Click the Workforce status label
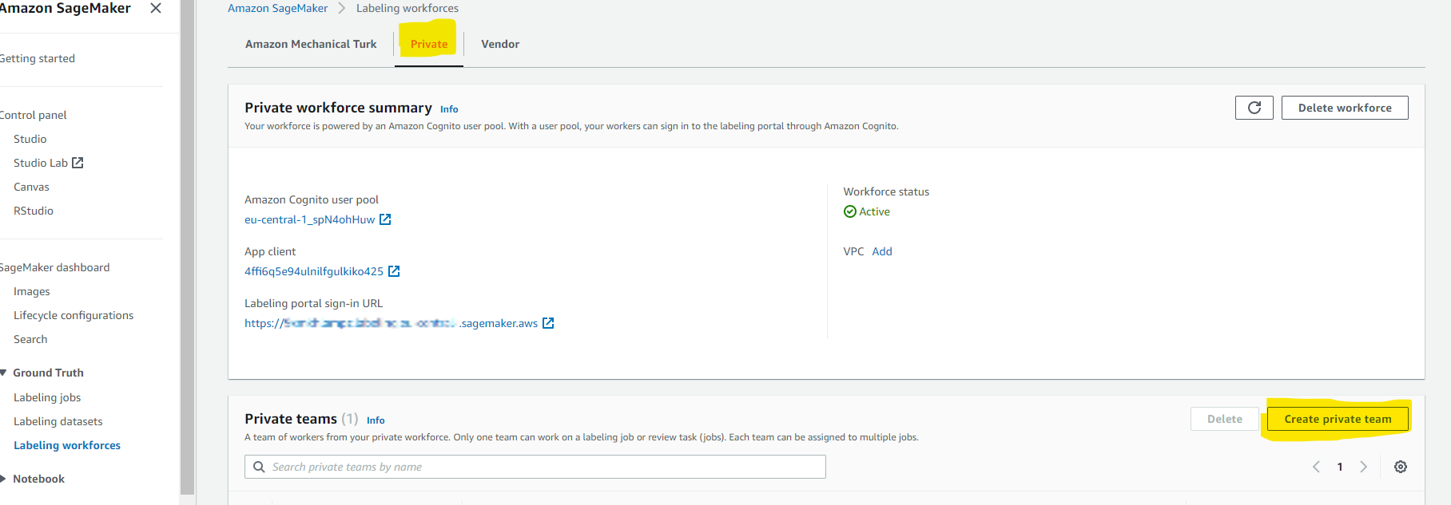Image resolution: width=1451 pixels, height=505 pixels. tap(886, 191)
